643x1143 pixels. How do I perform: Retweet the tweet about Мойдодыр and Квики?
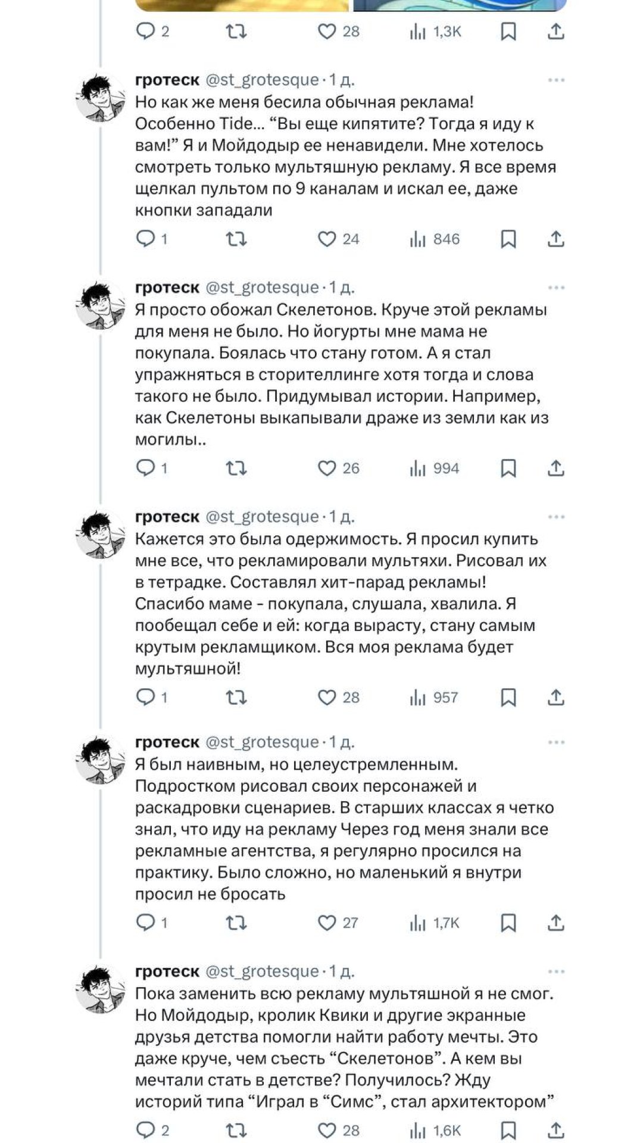click(x=236, y=1130)
